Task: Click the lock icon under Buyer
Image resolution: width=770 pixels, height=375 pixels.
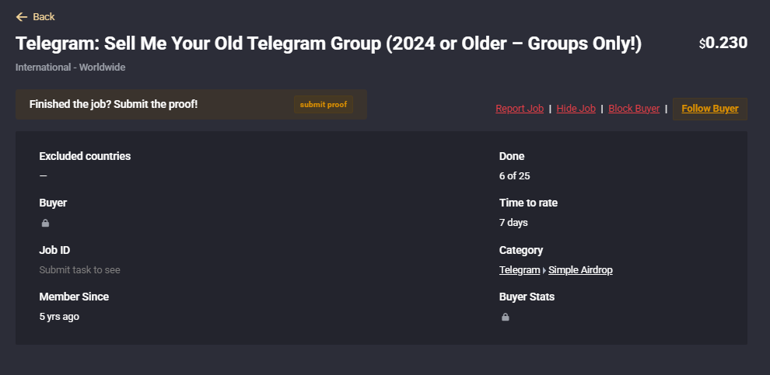Action: (45, 223)
